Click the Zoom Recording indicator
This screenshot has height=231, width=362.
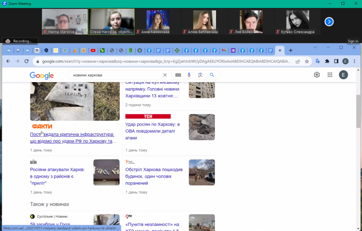[x=20, y=41]
